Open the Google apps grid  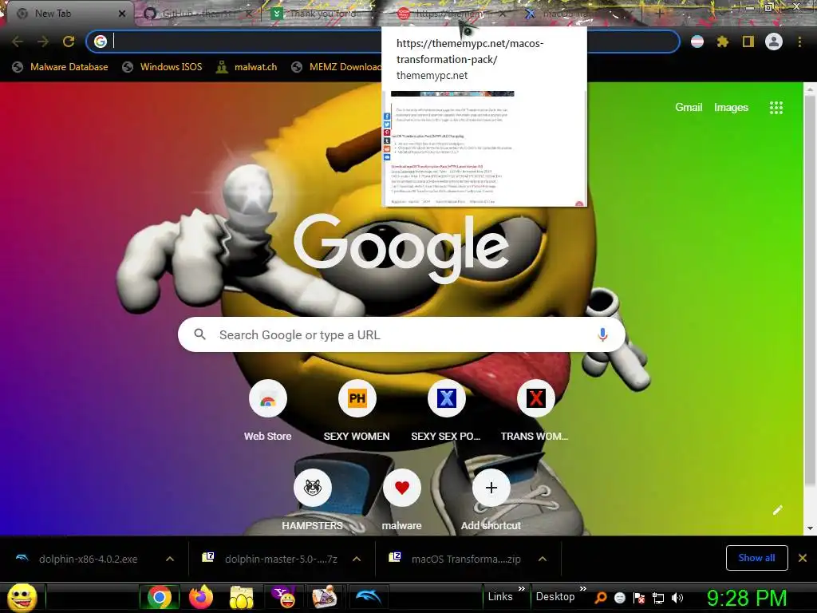click(776, 108)
